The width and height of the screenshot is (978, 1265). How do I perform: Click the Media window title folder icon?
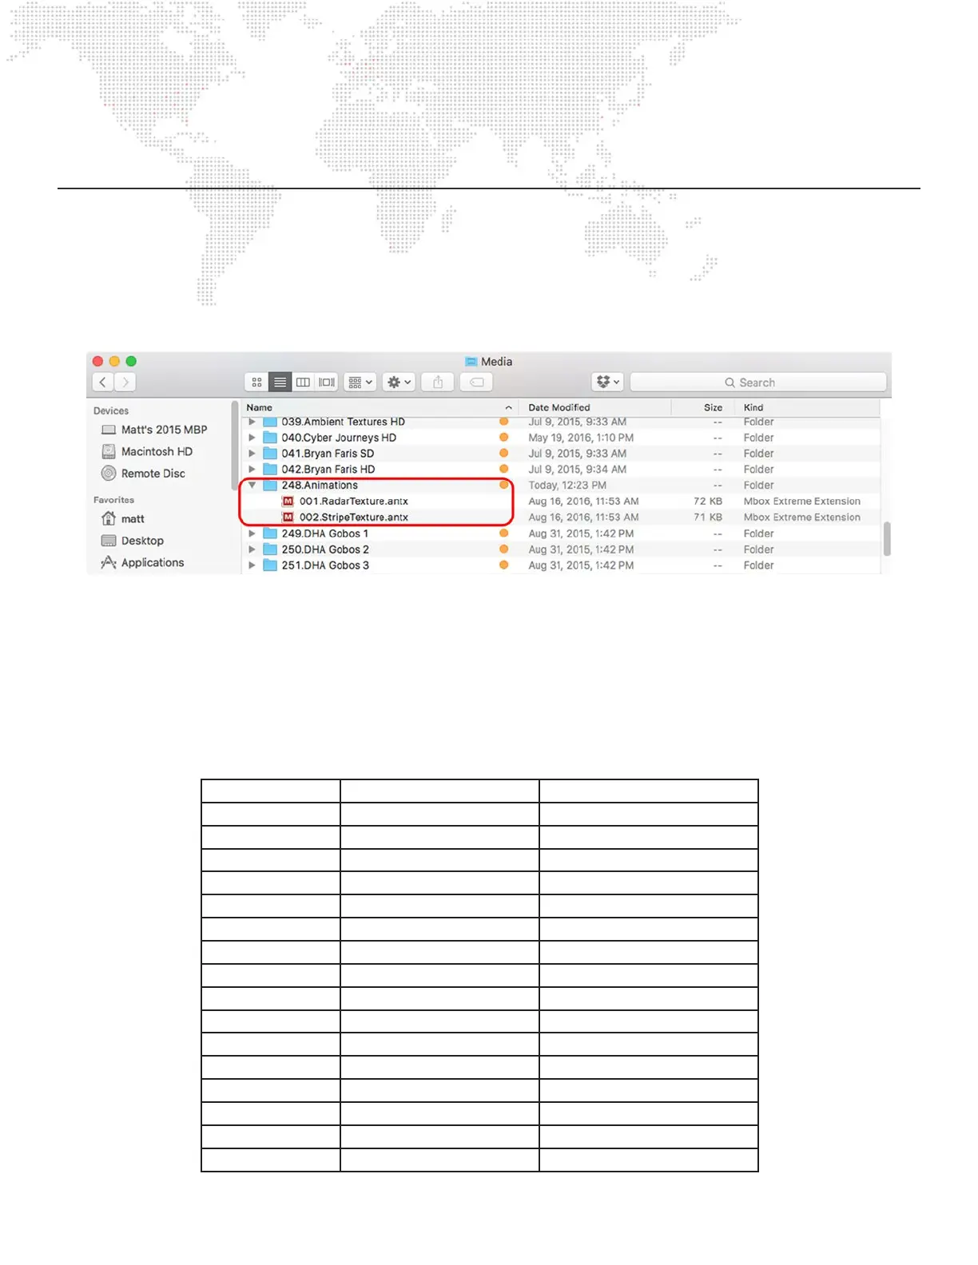(x=471, y=362)
